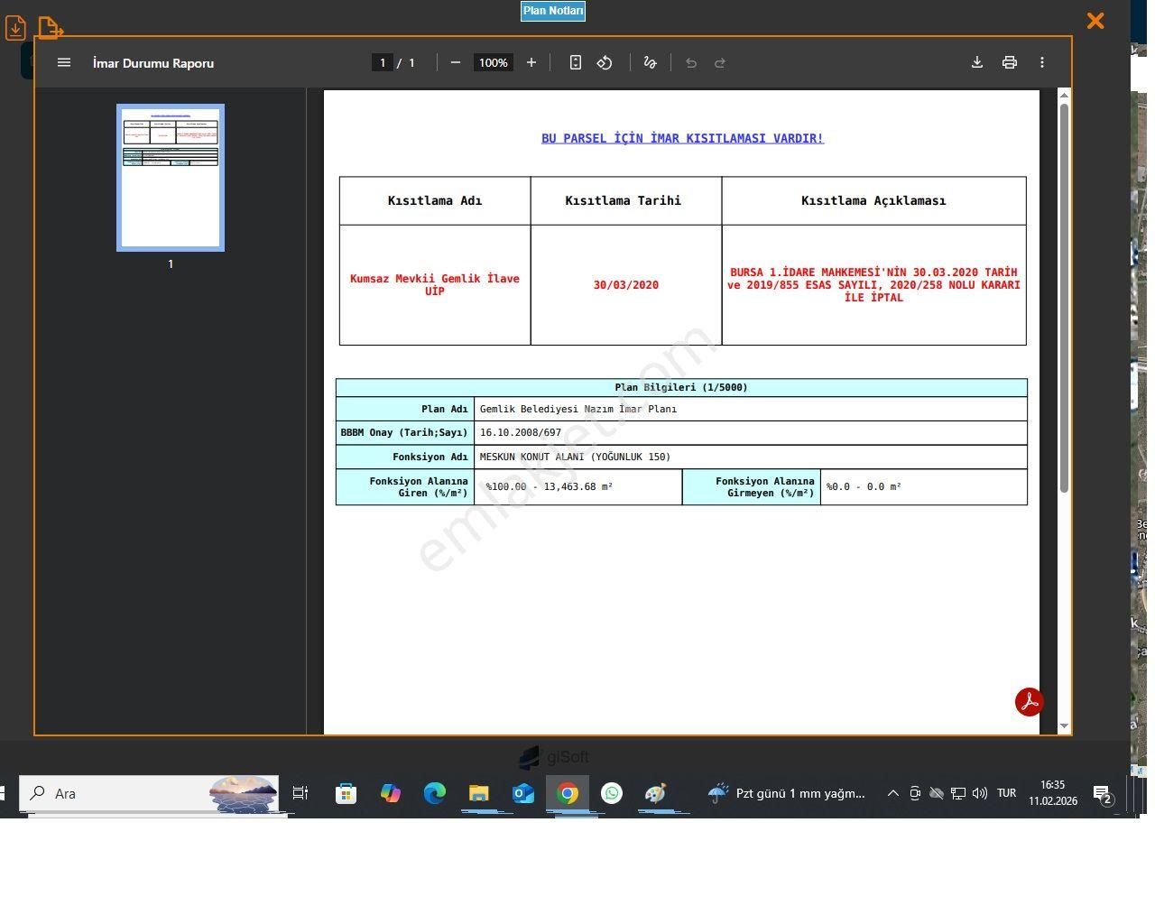
Task: Click the red Adobe Acrobat floating button
Action: tap(1029, 702)
